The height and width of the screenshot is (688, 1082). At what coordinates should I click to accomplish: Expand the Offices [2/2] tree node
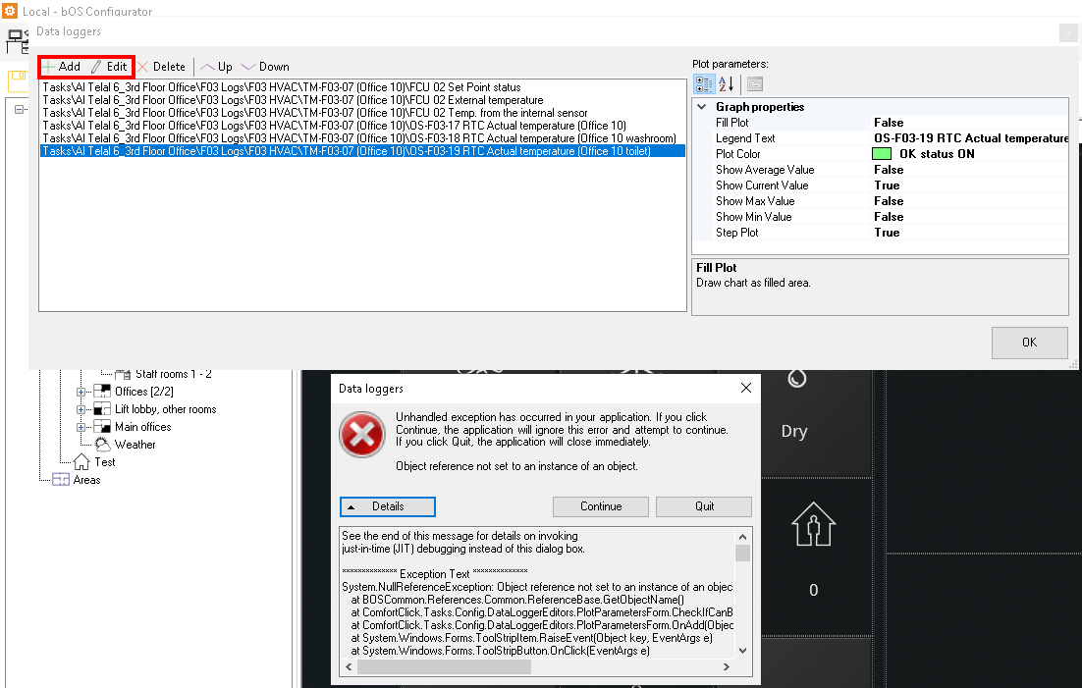coord(81,392)
